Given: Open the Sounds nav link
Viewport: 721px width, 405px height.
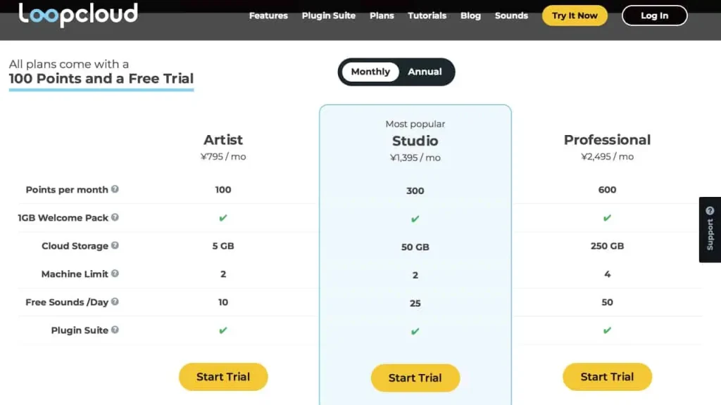Looking at the screenshot, I should pos(511,15).
